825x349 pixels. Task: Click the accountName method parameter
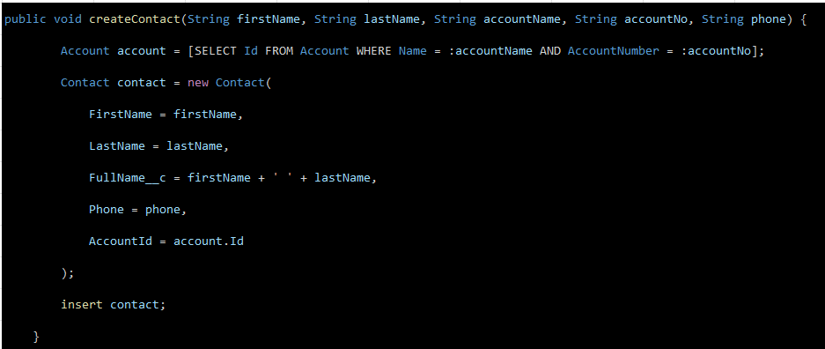tap(522, 19)
